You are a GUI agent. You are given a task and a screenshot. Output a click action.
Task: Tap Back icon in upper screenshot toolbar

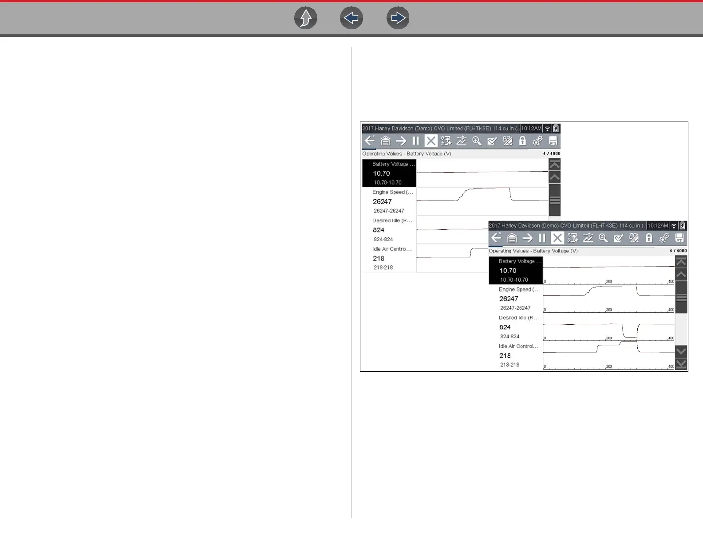point(370,141)
